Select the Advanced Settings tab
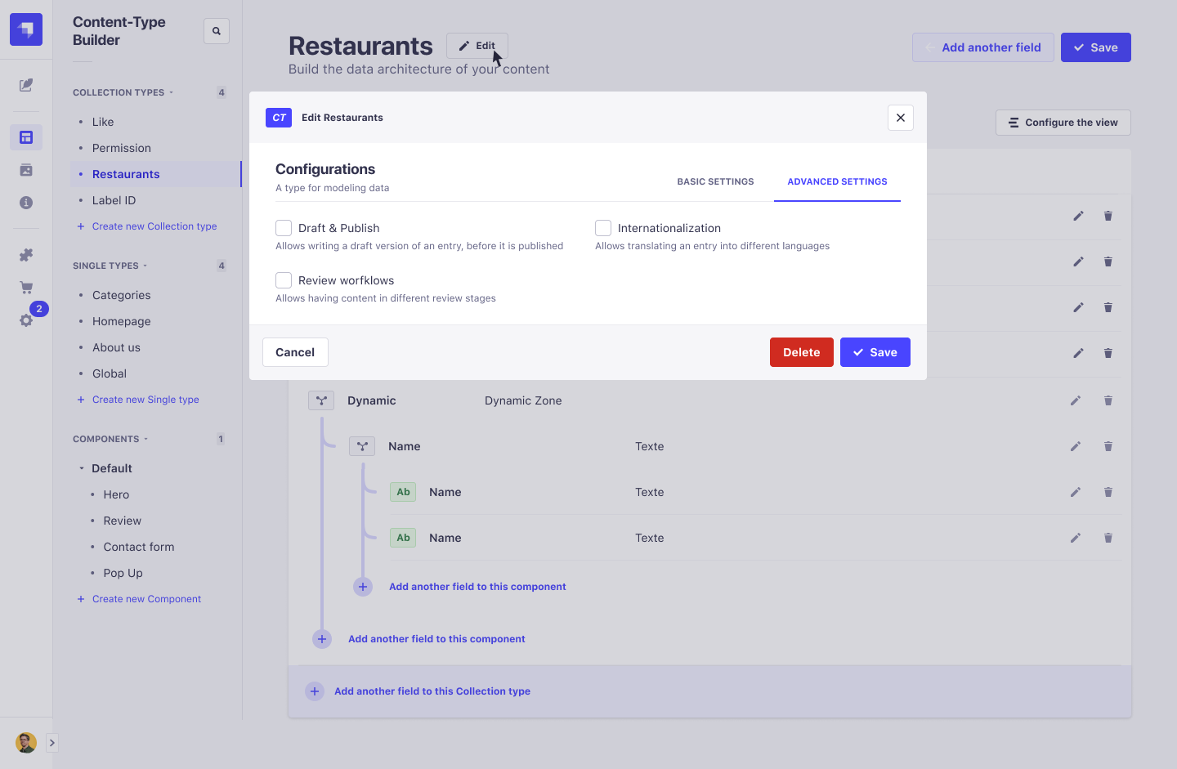 [x=837, y=181]
